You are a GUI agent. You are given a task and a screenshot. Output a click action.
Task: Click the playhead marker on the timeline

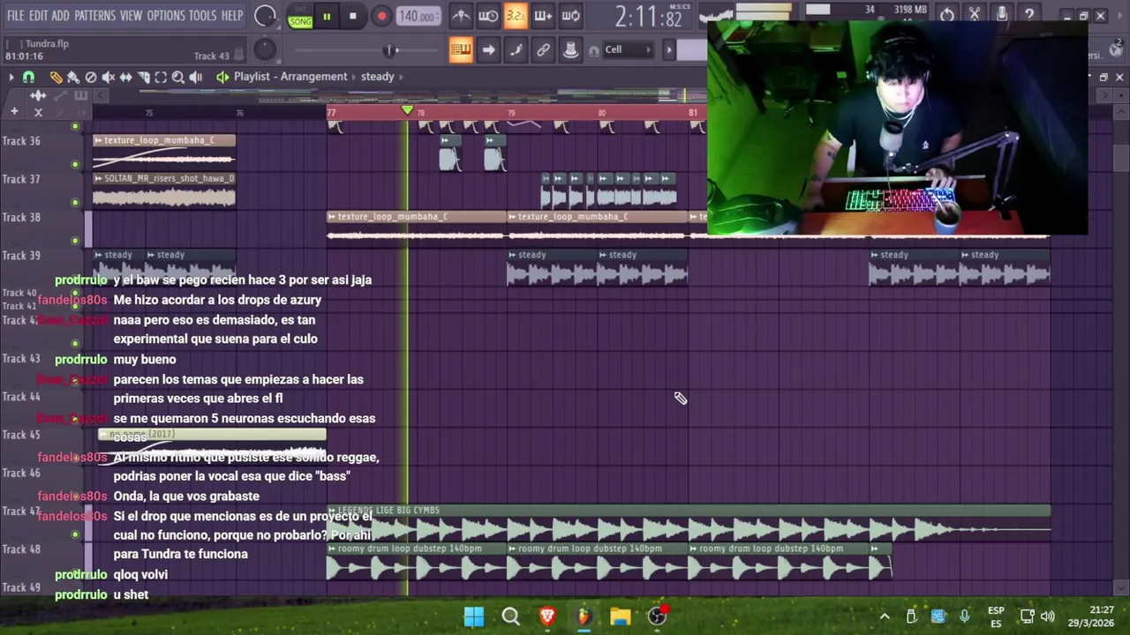[407, 110]
